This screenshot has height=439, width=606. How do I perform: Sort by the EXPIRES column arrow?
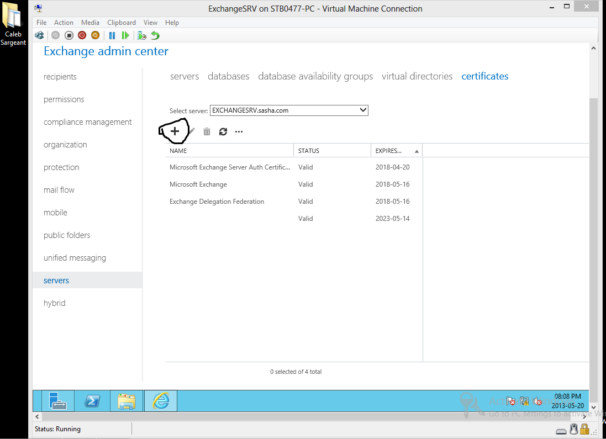pyautogui.click(x=417, y=151)
